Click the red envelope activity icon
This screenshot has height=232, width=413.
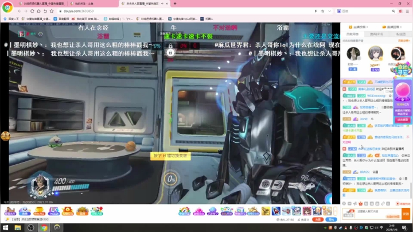pyautogui.click(x=68, y=211)
